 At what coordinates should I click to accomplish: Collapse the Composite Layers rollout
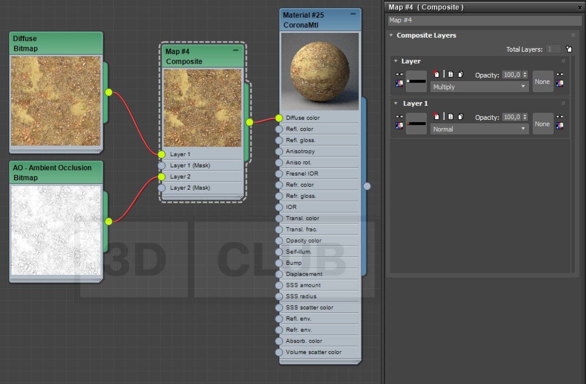[391, 35]
